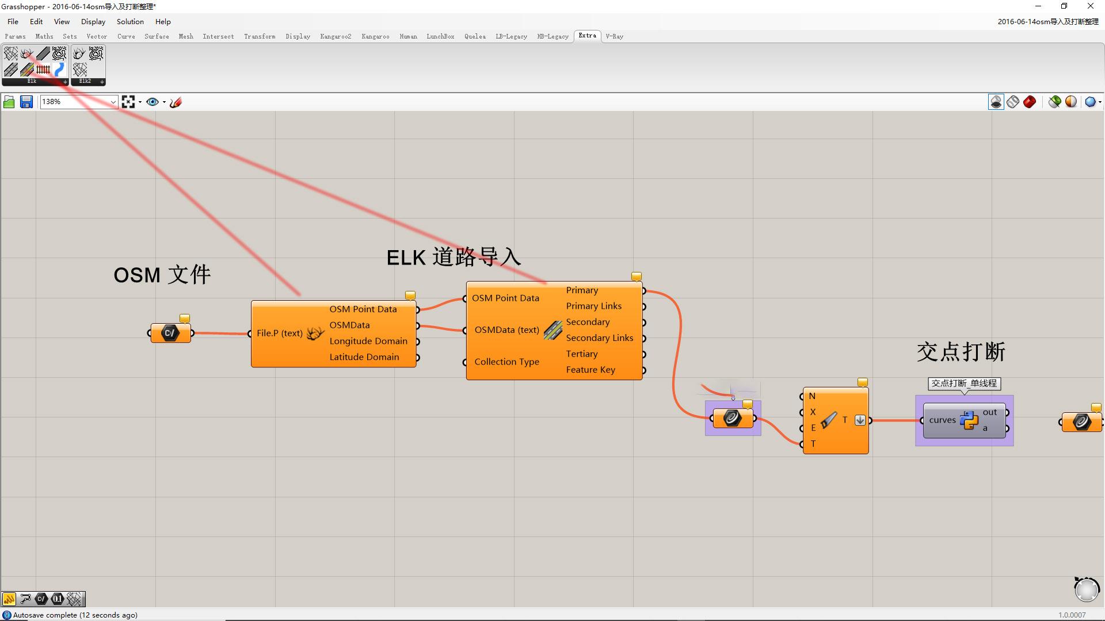Switch to the Kangaroo2 tab
The width and height of the screenshot is (1105, 621).
coord(336,36)
